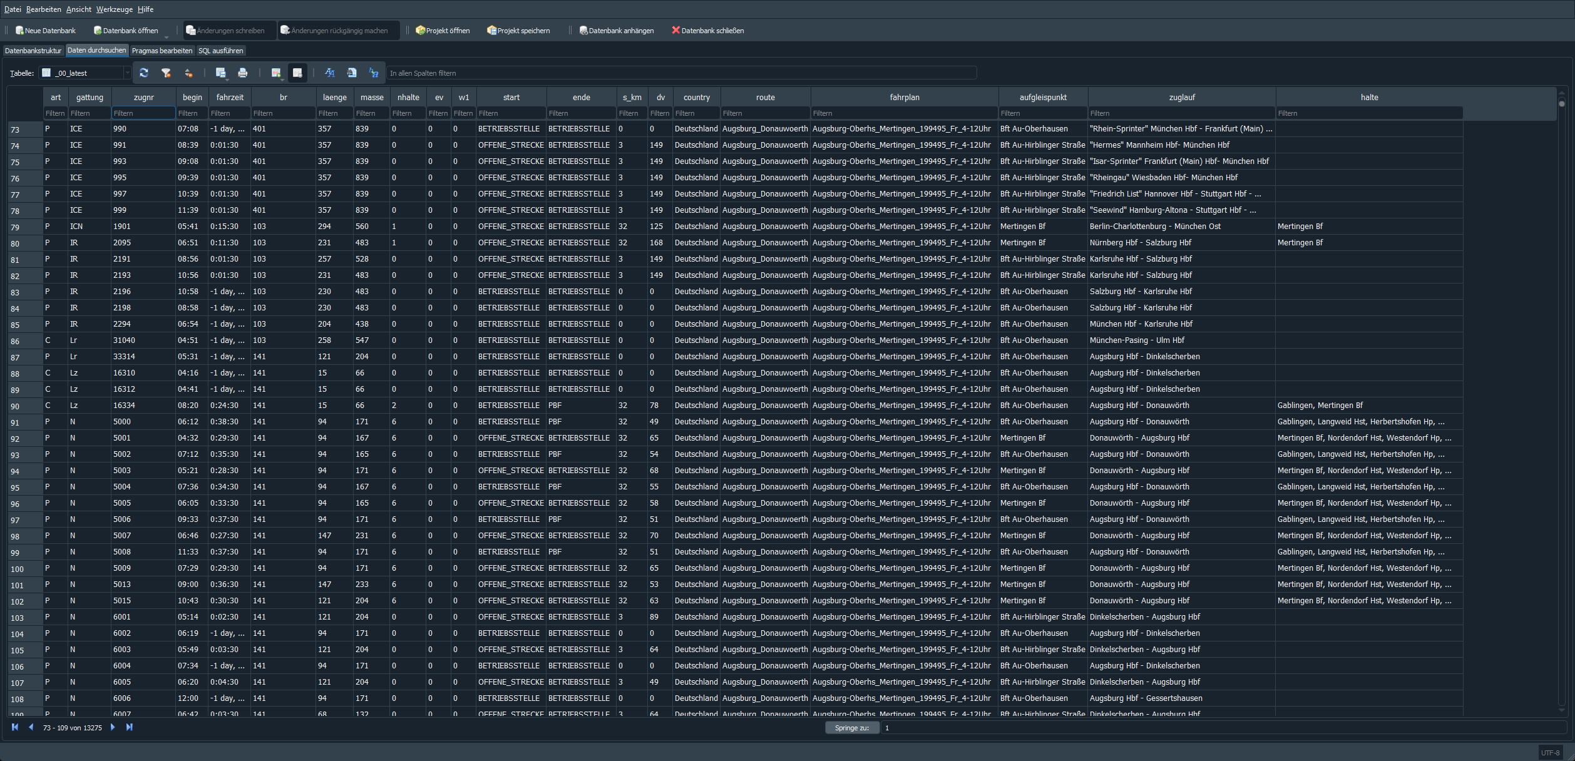Screen dimensions: 1575x761
Task: Click the '73 - 109 von 13275' row counter
Action: click(73, 728)
